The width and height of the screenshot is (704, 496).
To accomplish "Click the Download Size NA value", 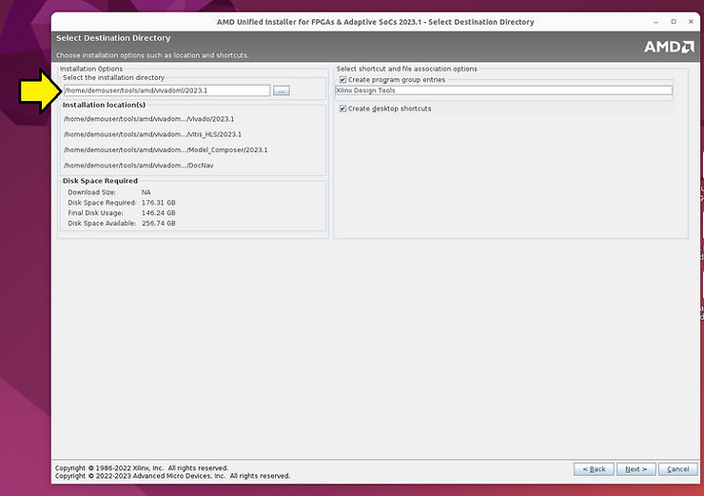I will click(147, 192).
